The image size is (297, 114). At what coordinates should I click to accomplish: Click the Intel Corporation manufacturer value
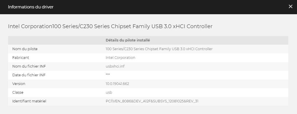(x=121, y=58)
